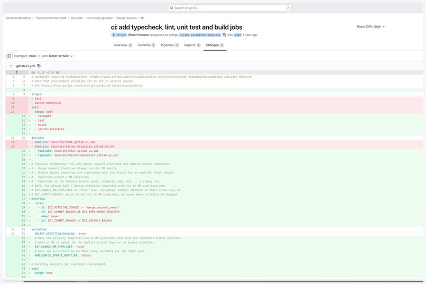This screenshot has height=284, width=426.
Task: Open the main target branch link
Action: [x=238, y=35]
